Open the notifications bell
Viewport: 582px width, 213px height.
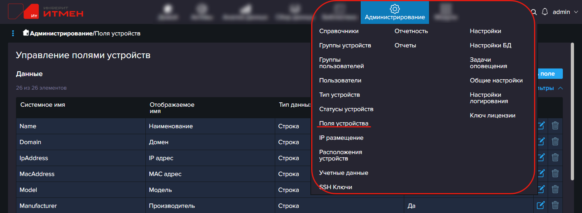click(544, 12)
